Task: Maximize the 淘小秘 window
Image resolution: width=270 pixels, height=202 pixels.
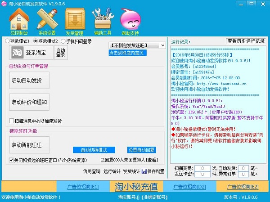Action: coord(252,4)
